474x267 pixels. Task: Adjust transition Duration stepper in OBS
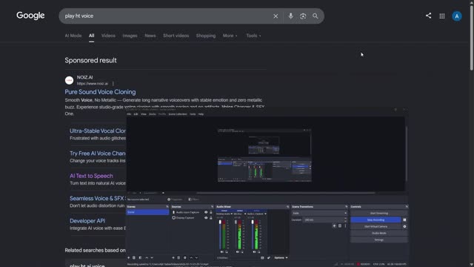click(x=346, y=220)
